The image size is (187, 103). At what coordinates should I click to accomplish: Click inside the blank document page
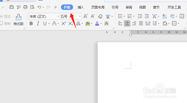[142, 72]
